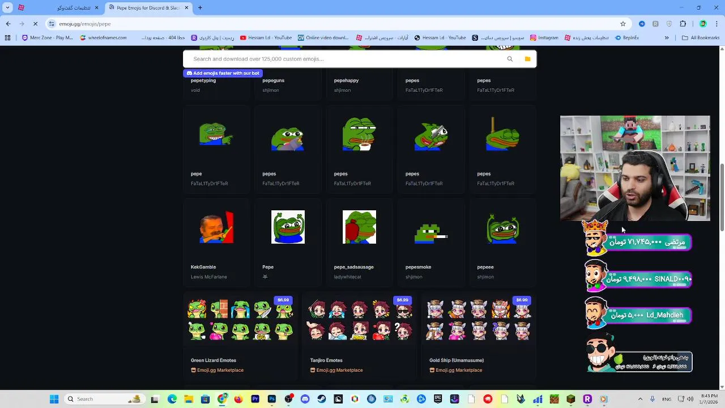The image size is (725, 408).
Task: Launch Adobe Photoshop from taskbar
Action: click(x=272, y=399)
